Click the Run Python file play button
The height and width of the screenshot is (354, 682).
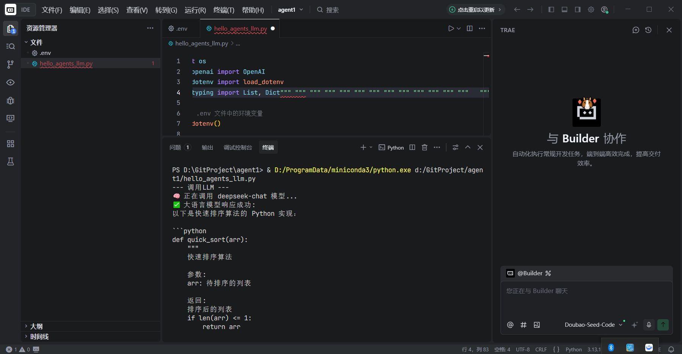451,28
